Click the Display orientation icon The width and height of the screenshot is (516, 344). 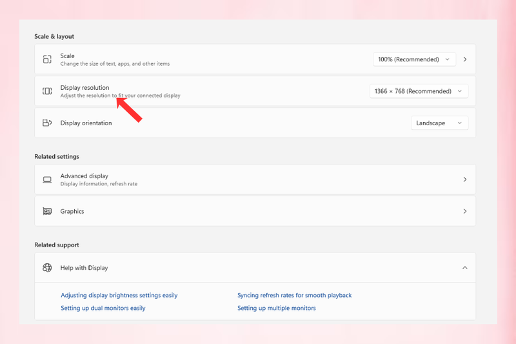(47, 123)
